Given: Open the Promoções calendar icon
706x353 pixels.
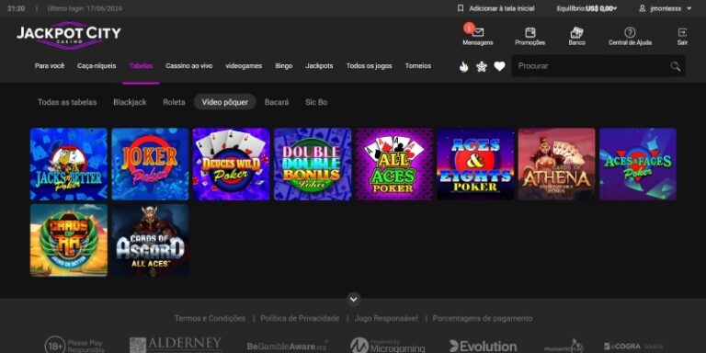Looking at the screenshot, I should 530,32.
